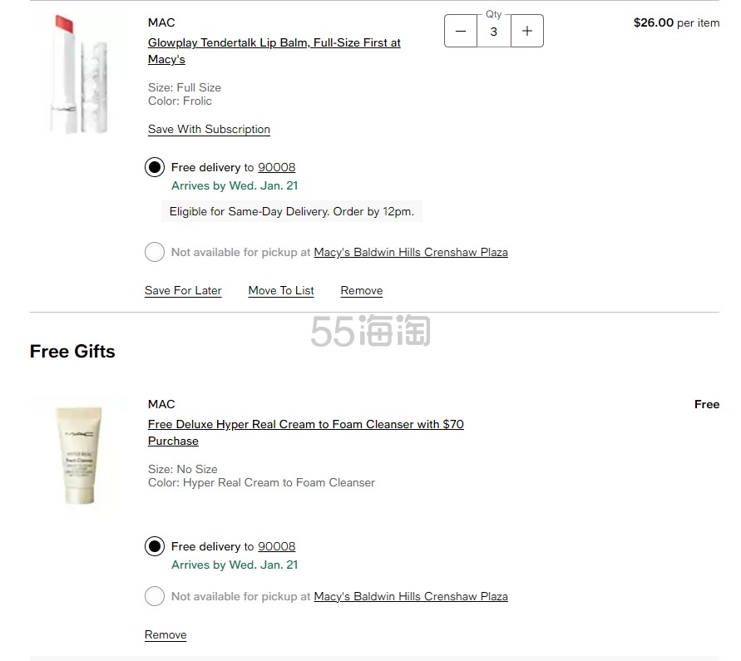741x661 pixels.
Task: Change lip balm delivery zip code 90008
Action: (276, 168)
